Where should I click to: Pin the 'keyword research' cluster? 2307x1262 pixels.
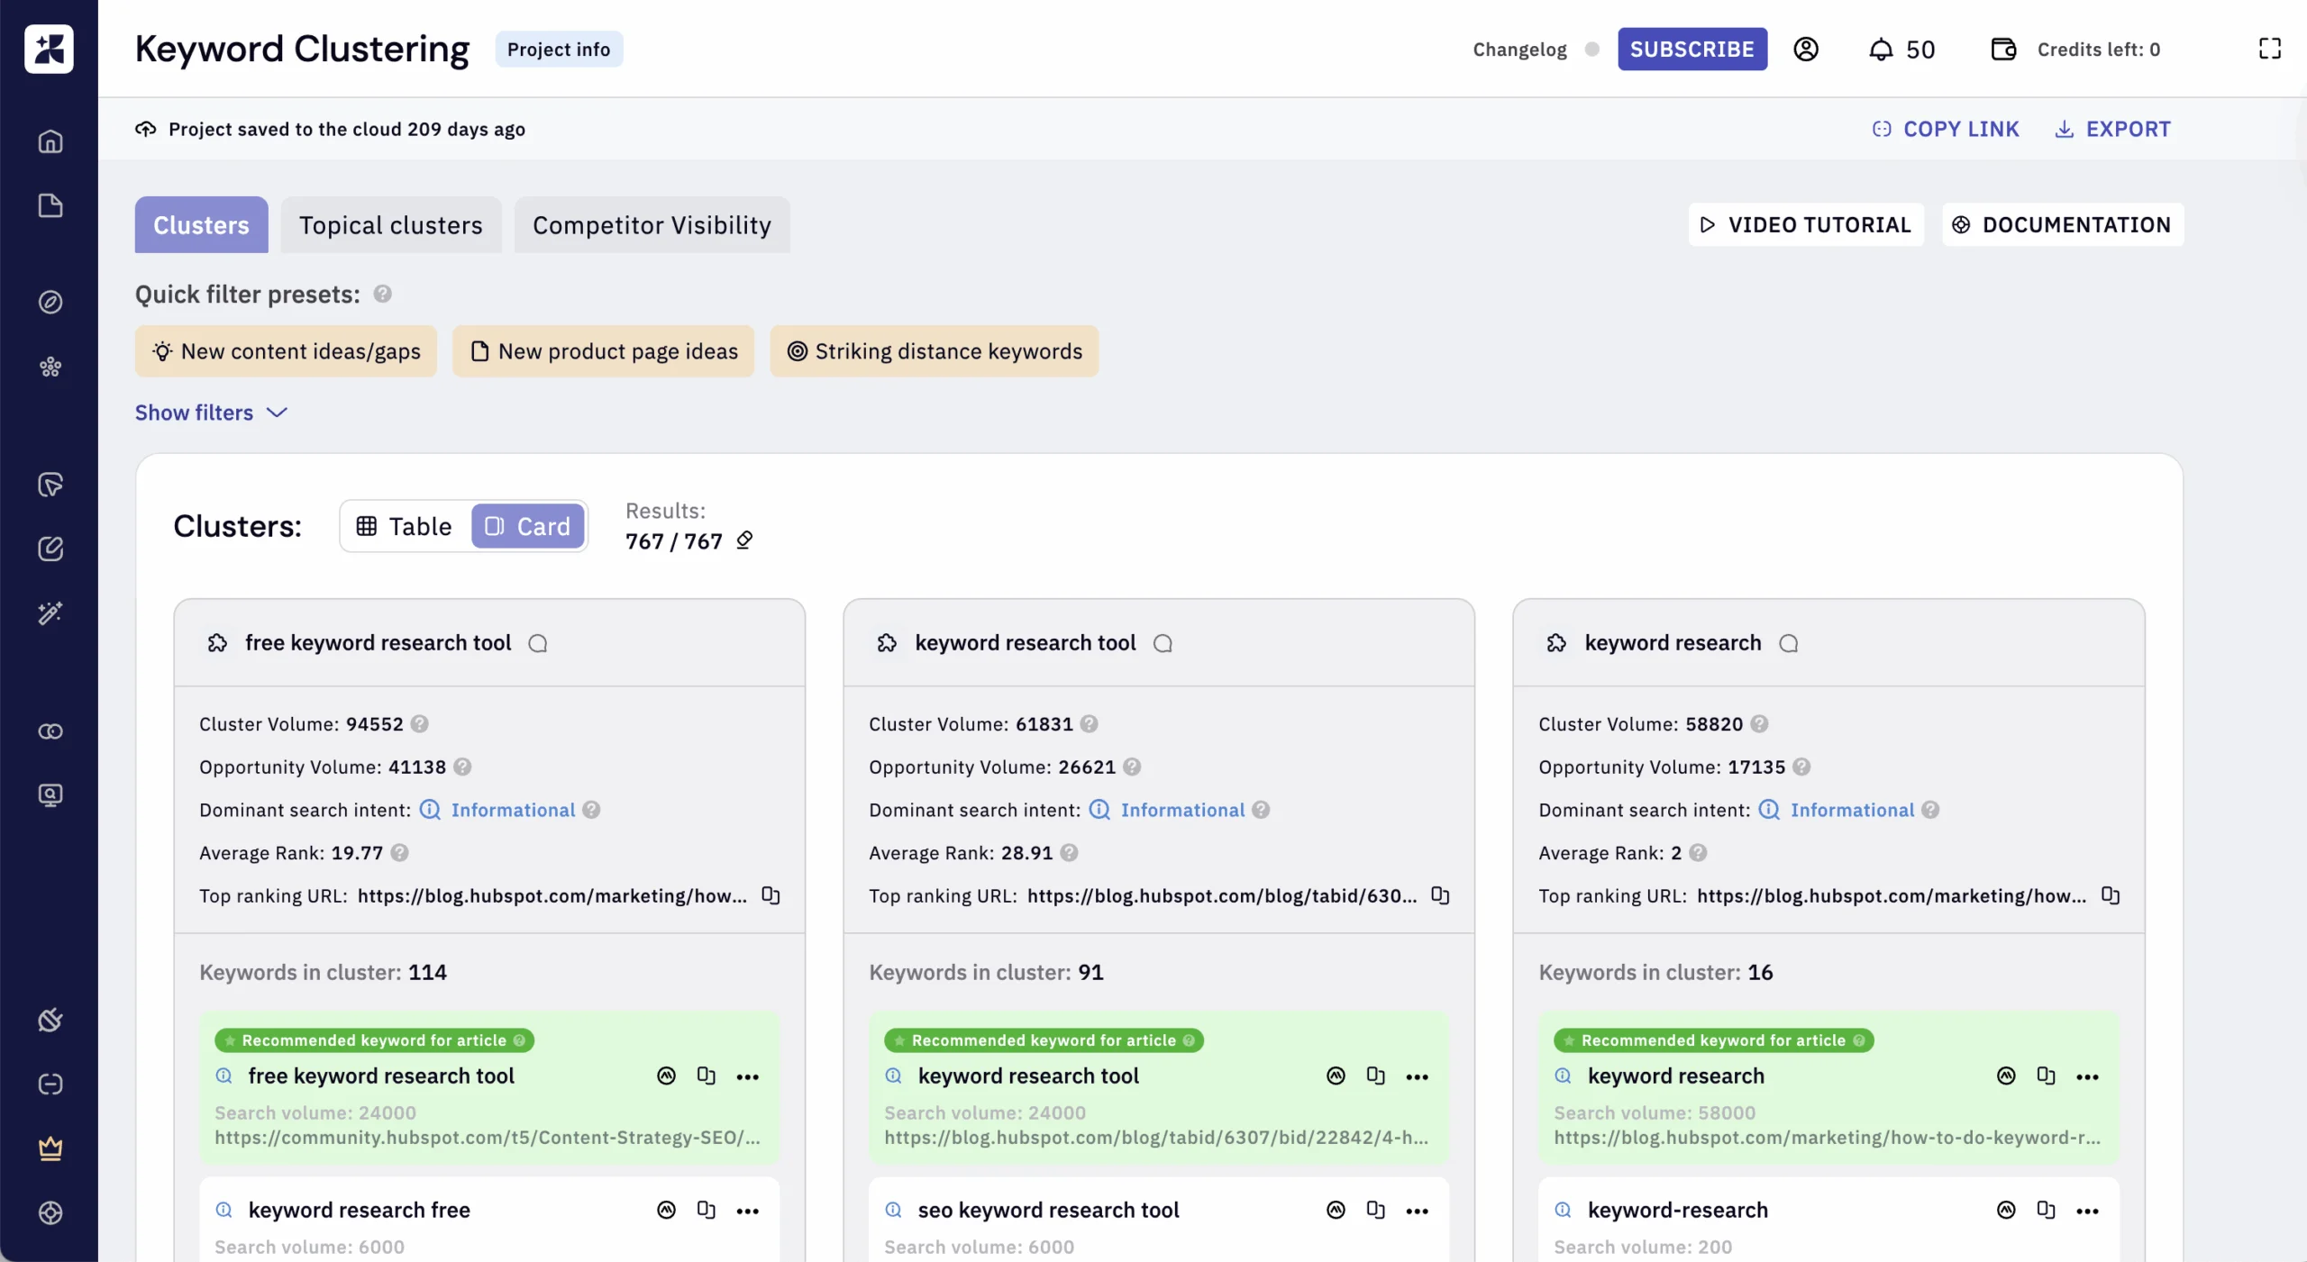click(x=1557, y=642)
